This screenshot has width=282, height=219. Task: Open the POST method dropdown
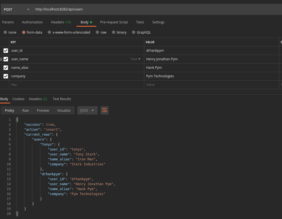coord(16,9)
